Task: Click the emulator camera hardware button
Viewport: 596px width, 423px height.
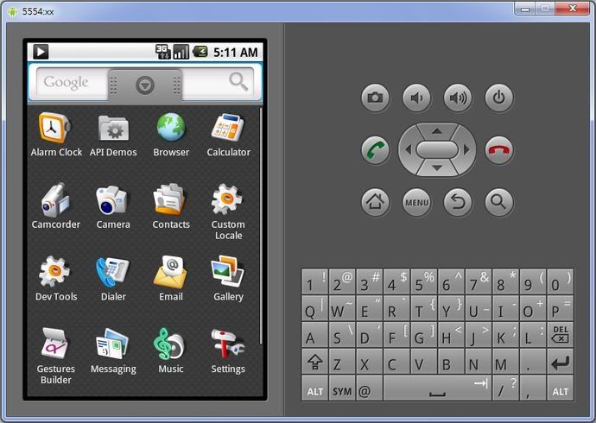Action: pos(375,98)
